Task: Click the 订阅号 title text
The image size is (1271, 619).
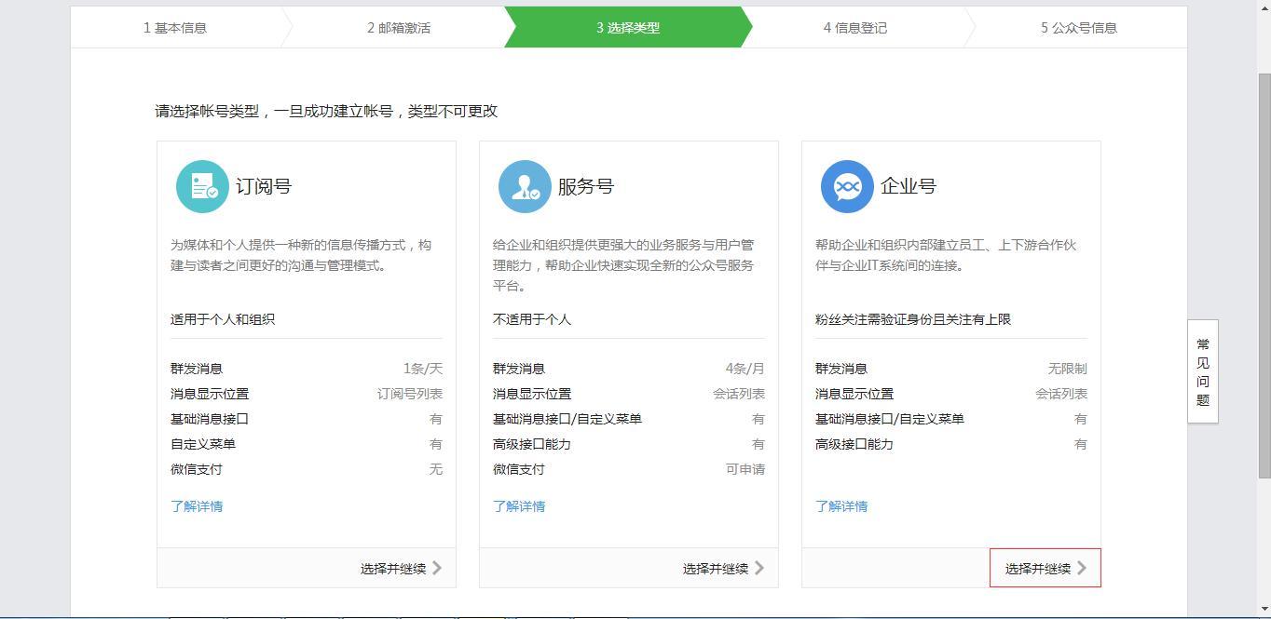Action: coord(264,186)
